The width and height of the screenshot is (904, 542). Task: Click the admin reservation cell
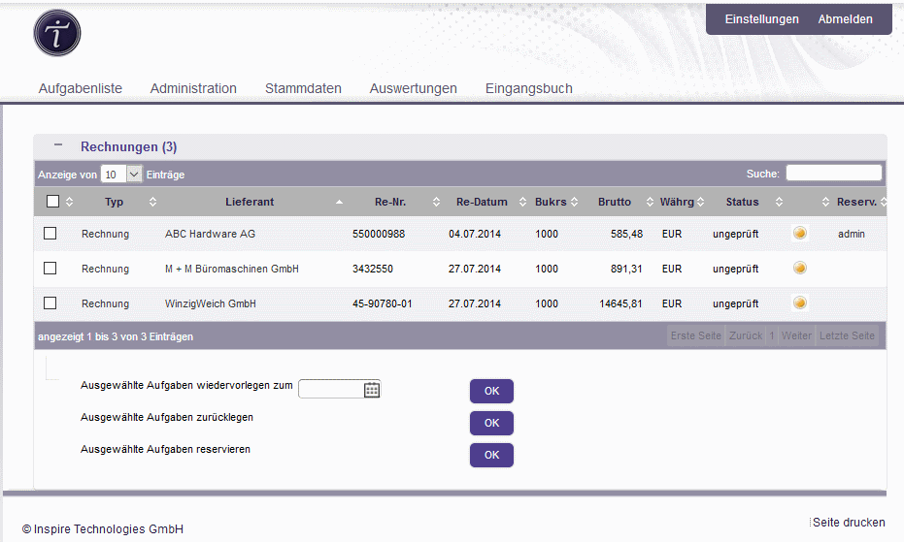(852, 234)
